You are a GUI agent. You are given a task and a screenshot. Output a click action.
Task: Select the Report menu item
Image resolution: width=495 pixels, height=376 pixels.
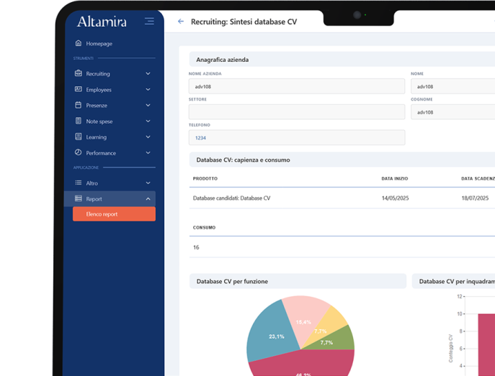[110, 198]
